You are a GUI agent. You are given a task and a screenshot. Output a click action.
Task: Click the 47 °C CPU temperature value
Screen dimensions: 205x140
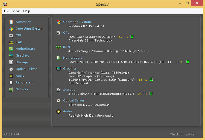tap(123, 37)
